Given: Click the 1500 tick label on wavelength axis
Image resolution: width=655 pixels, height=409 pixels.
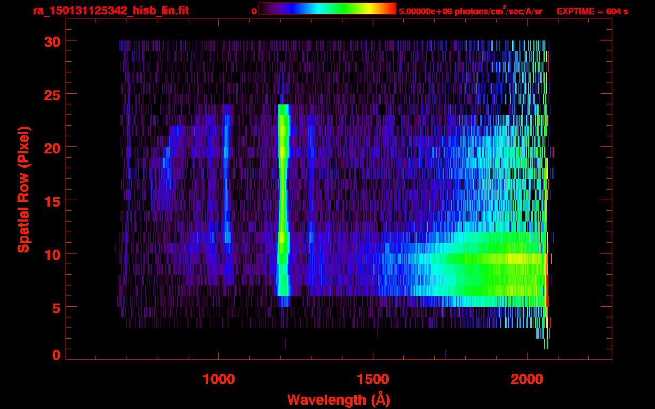Looking at the screenshot, I should point(373,379).
